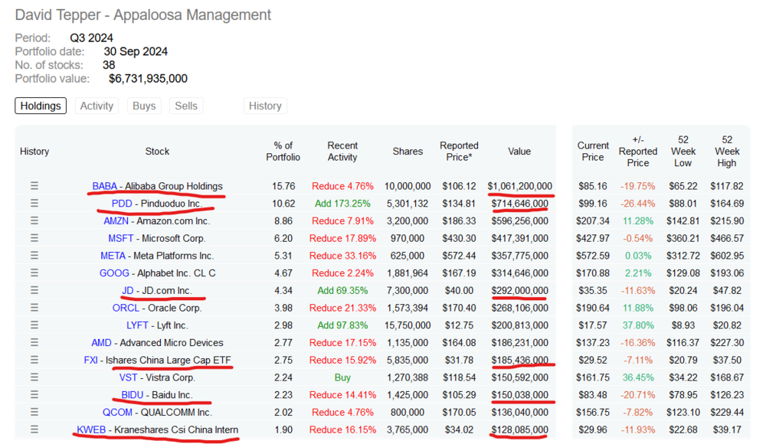This screenshot has width=766, height=444.
Task: Select the Holdings tab
Action: pos(41,106)
